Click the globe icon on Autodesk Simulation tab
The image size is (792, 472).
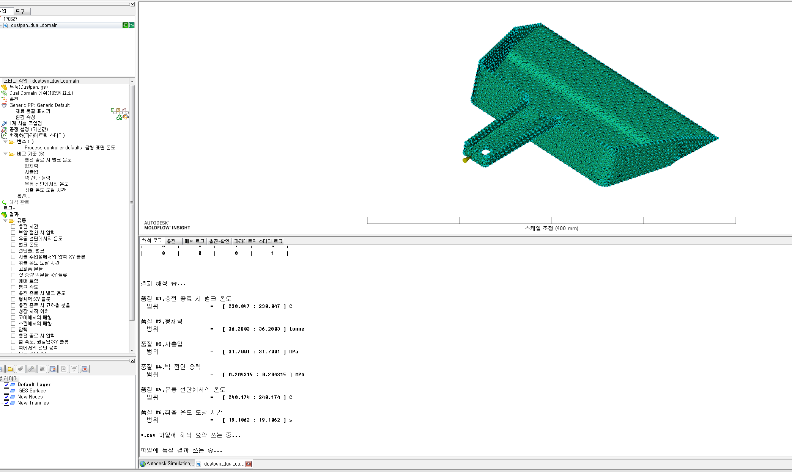click(x=143, y=464)
